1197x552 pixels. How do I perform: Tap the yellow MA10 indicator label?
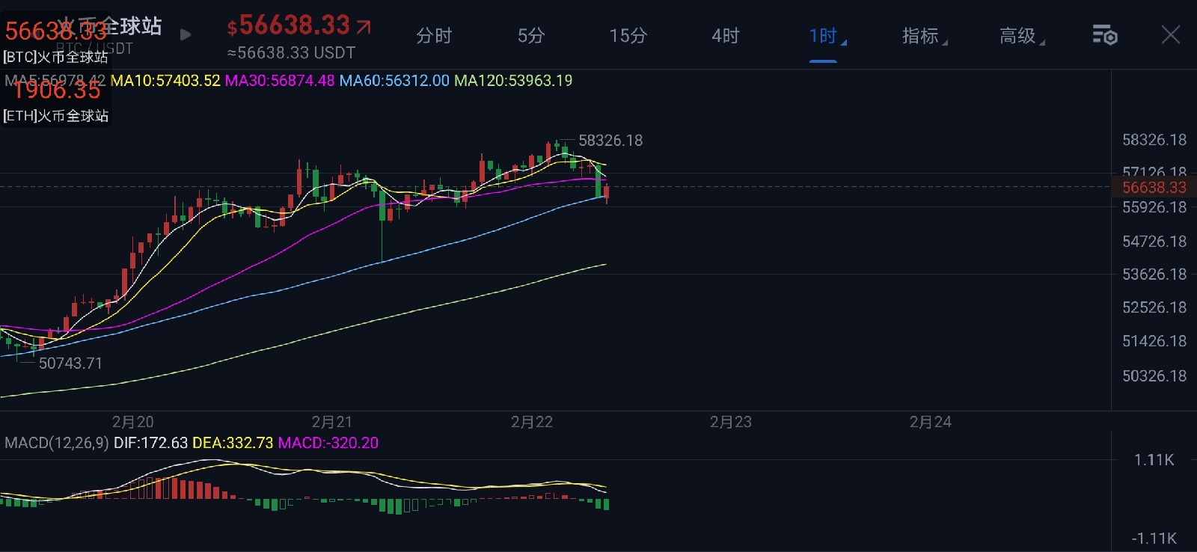[165, 81]
